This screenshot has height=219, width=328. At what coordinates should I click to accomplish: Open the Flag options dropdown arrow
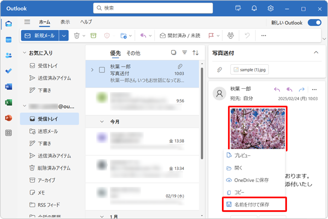[218, 35]
